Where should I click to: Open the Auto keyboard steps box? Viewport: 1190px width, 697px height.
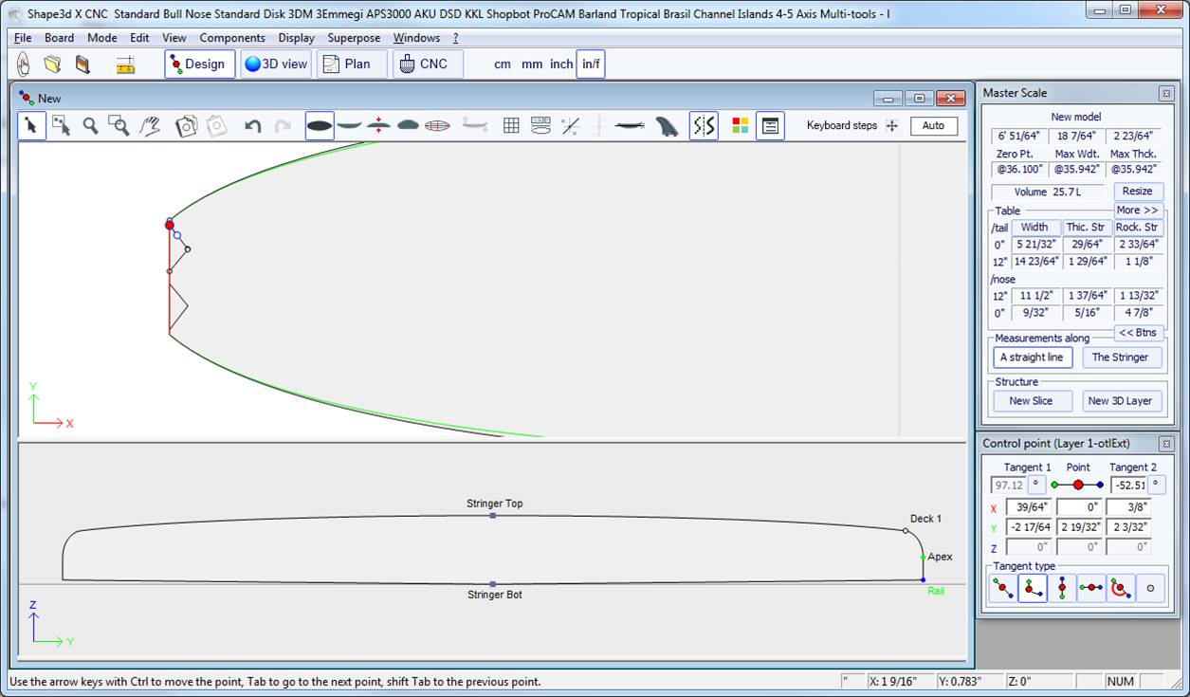(x=933, y=125)
